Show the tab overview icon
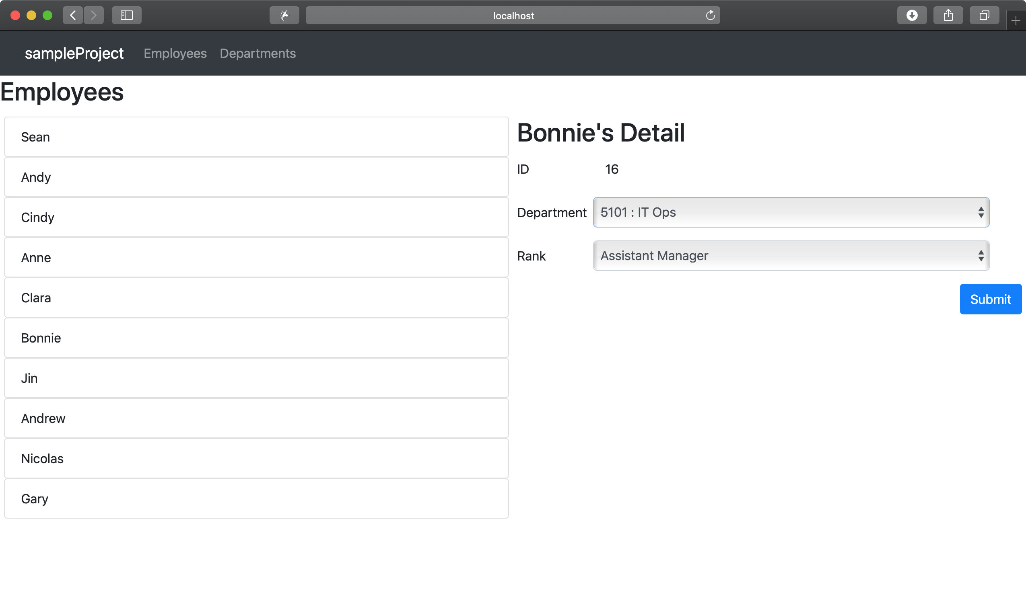Image resolution: width=1026 pixels, height=595 pixels. point(984,15)
